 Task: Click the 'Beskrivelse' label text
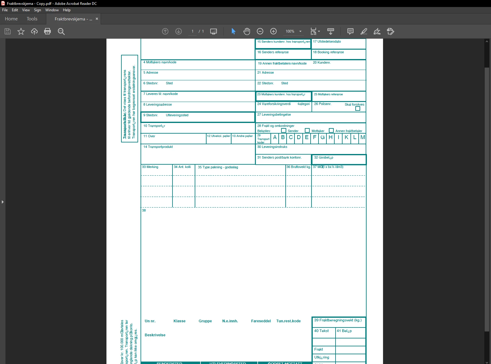155,335
